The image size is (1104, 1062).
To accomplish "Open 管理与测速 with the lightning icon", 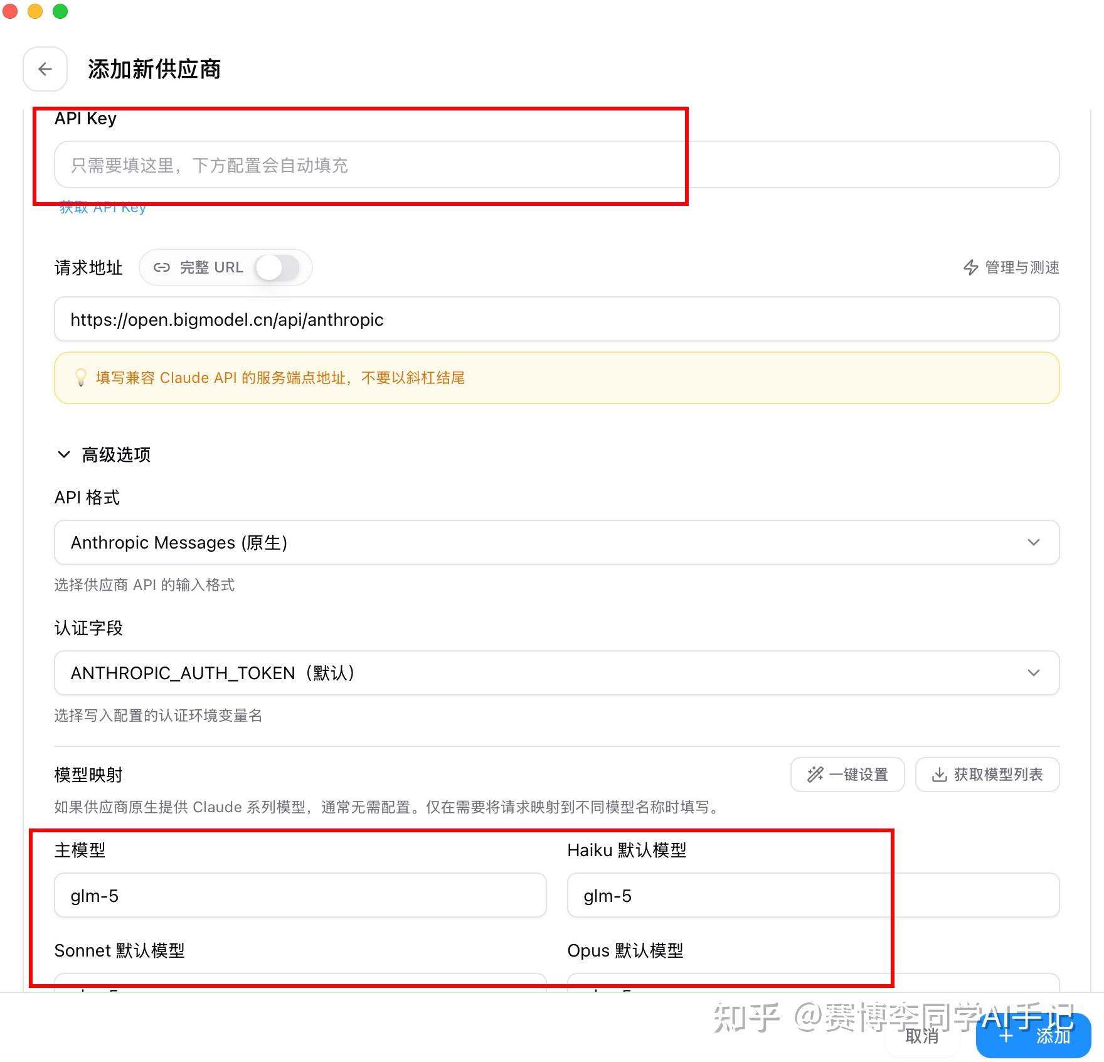I will 1011,267.
